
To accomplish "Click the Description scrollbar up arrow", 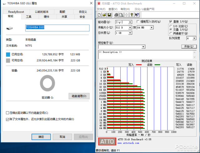I will (x=194, y=52).
